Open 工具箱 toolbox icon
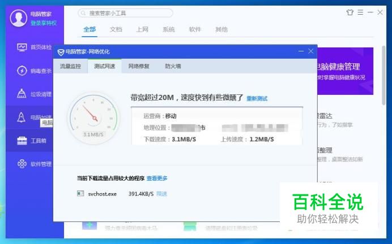This screenshot has width=392, height=244. [22, 141]
